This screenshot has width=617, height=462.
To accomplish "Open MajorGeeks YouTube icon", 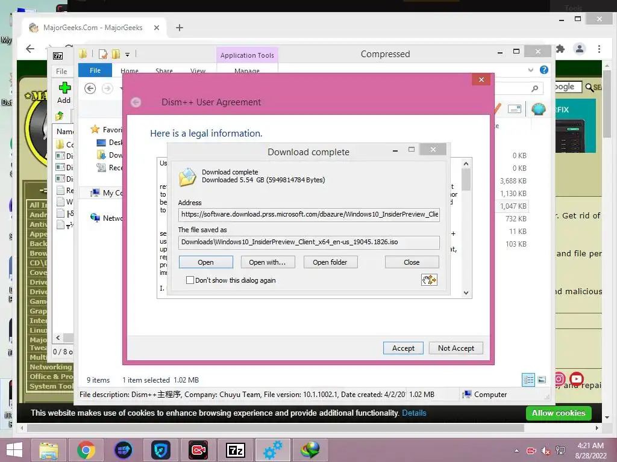I will point(577,379).
